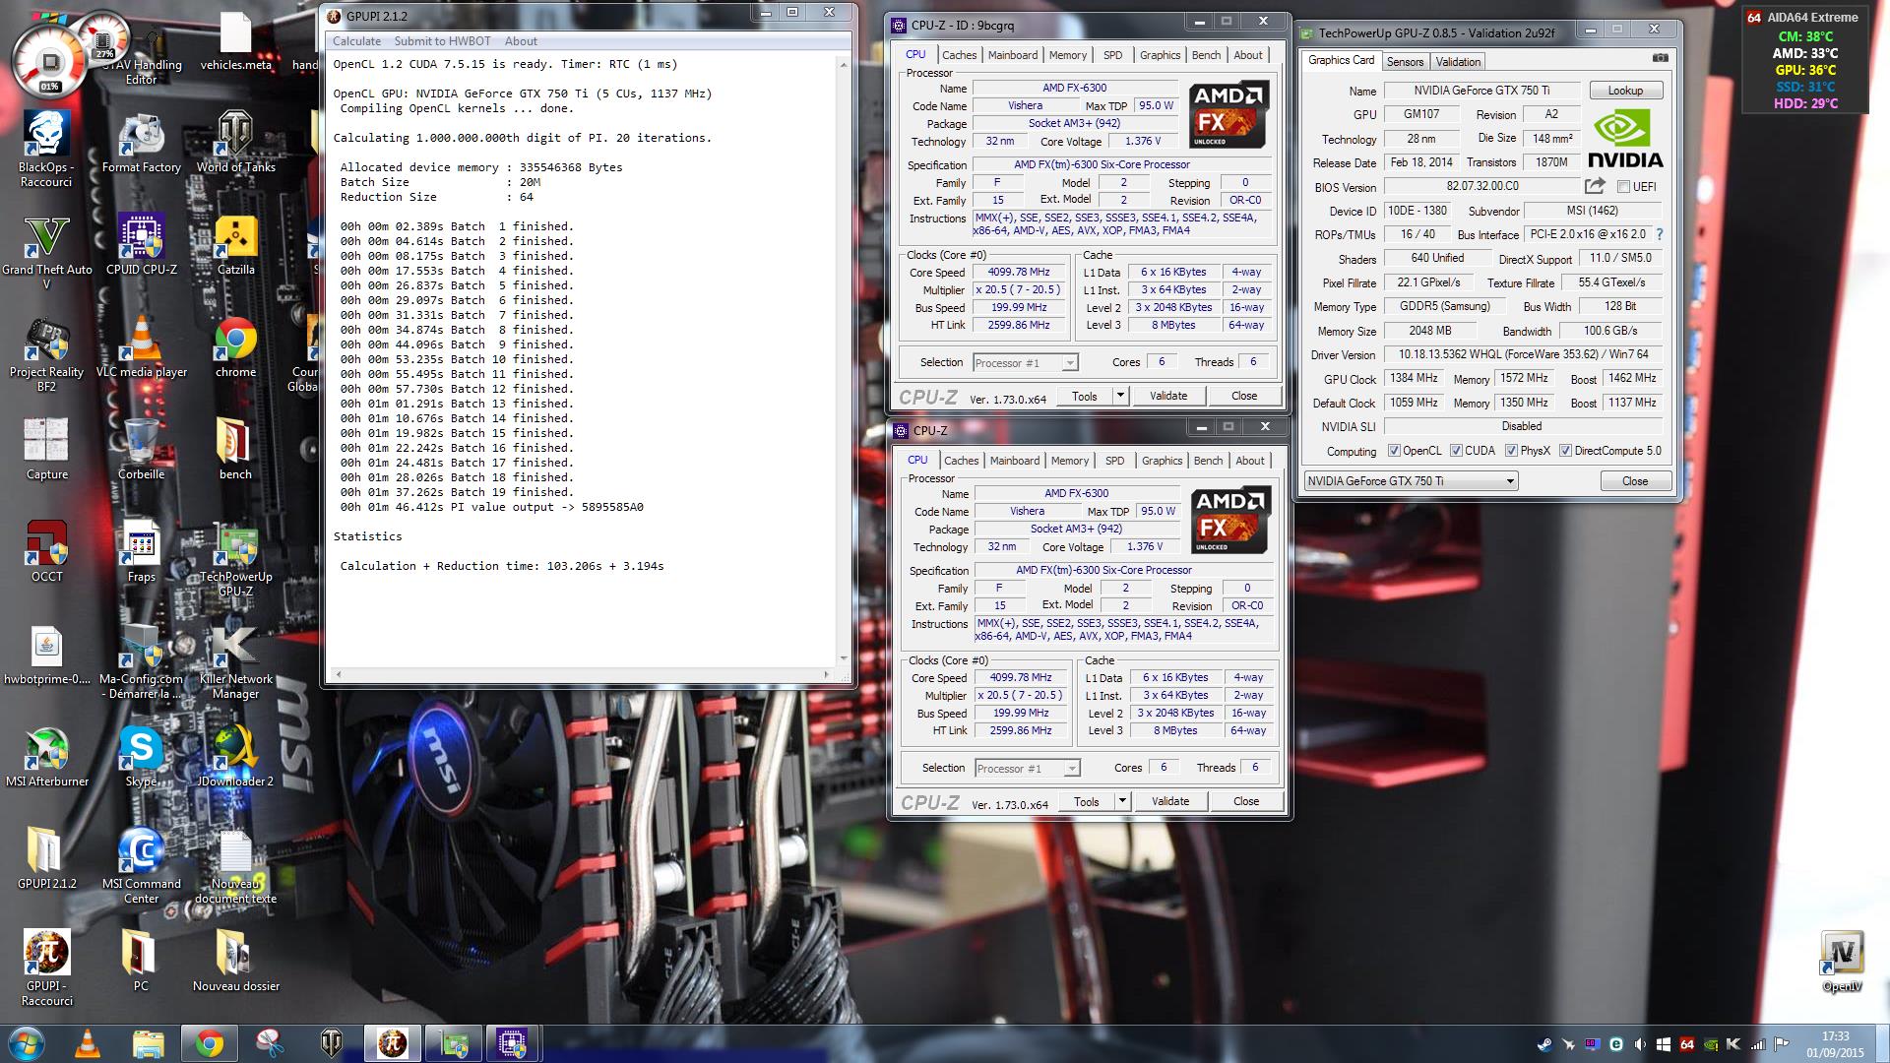Switch to the Sensors tab in GPU-Z
Screen dimensions: 1890x1063
pos(1405,61)
